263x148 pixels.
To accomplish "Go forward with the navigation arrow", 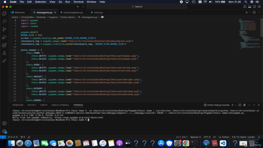I will [x=83, y=7].
